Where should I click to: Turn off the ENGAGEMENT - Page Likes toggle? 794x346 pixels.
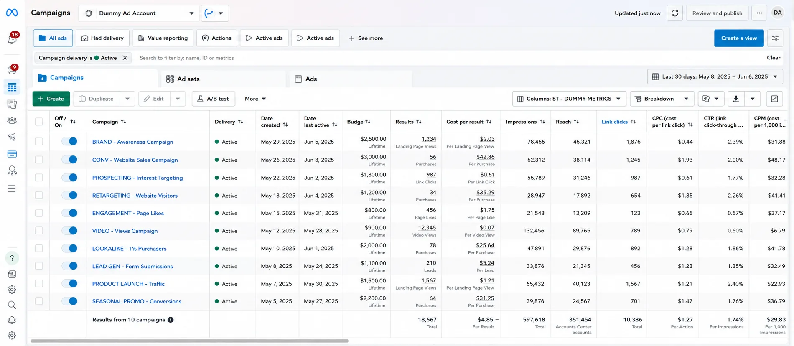[69, 213]
